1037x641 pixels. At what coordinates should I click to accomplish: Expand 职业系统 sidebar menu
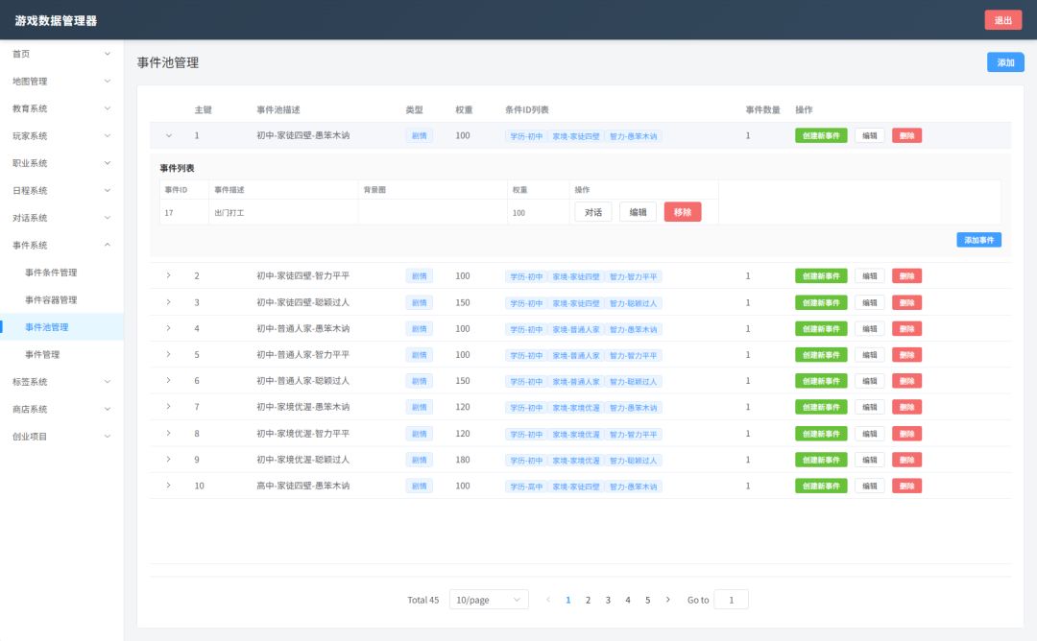pyautogui.click(x=61, y=163)
